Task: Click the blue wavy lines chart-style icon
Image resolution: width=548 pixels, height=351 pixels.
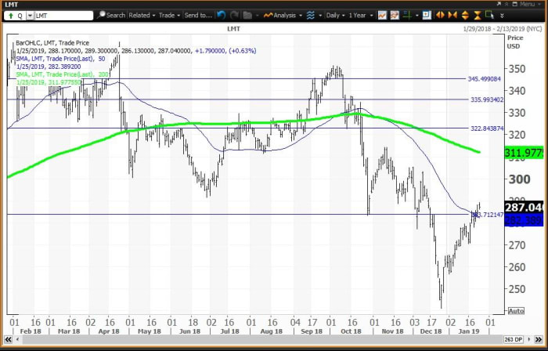Action: (310, 16)
